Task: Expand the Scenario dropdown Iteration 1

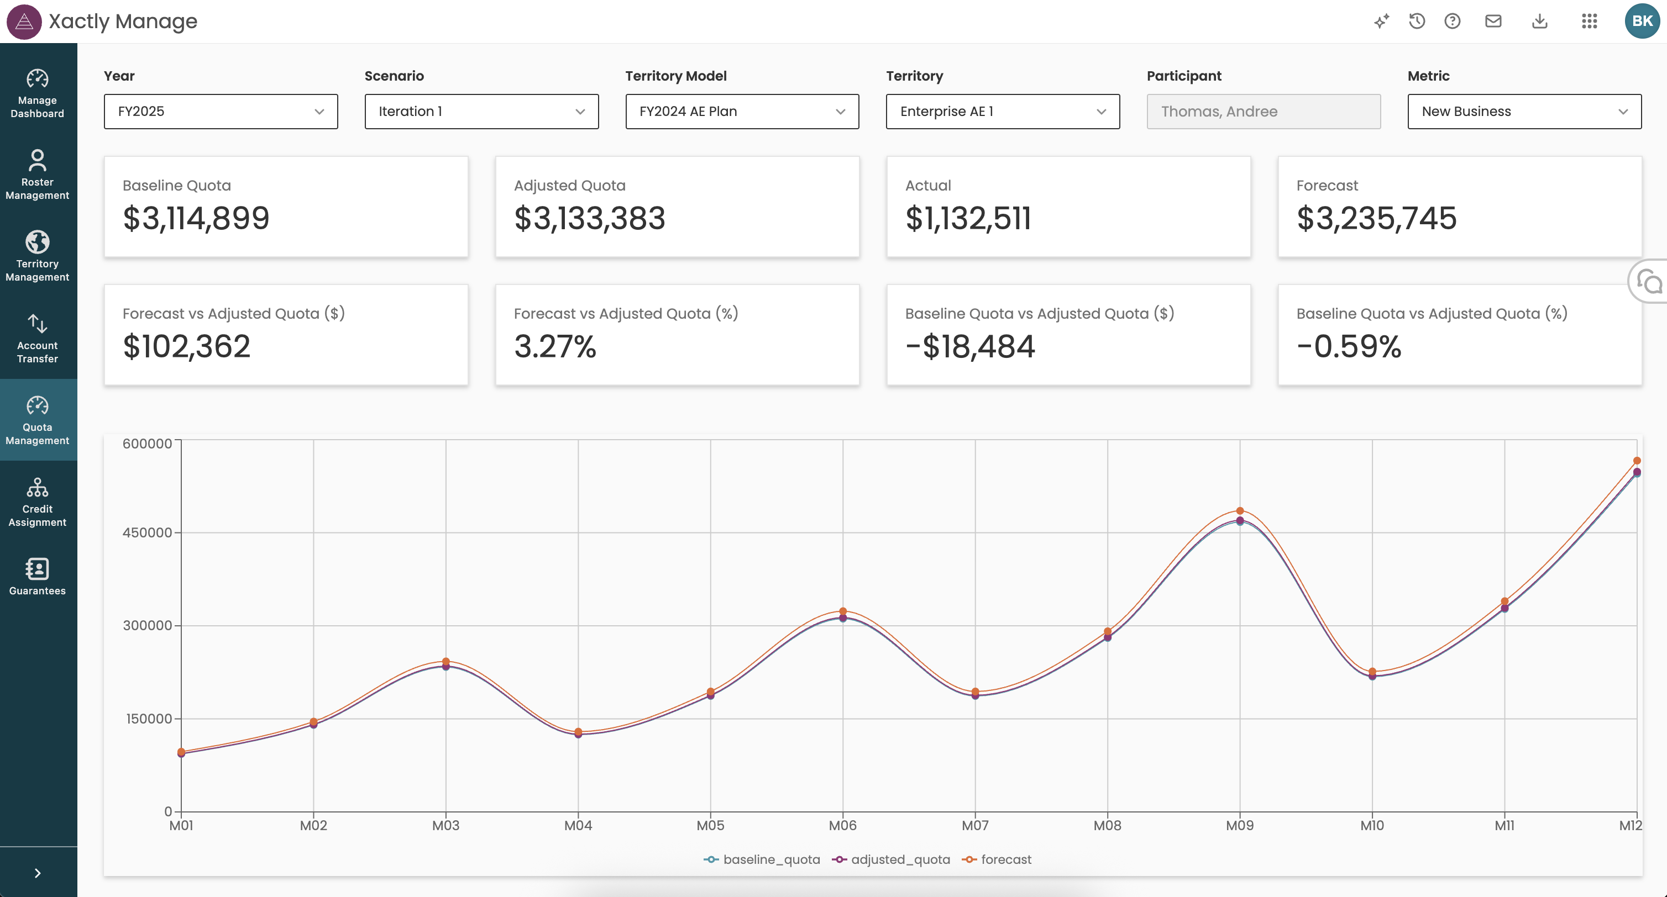Action: click(481, 111)
